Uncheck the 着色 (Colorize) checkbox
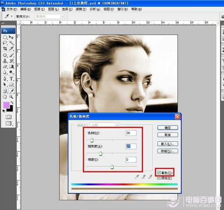Viewport: 224px width, 210px height. [x=159, y=173]
